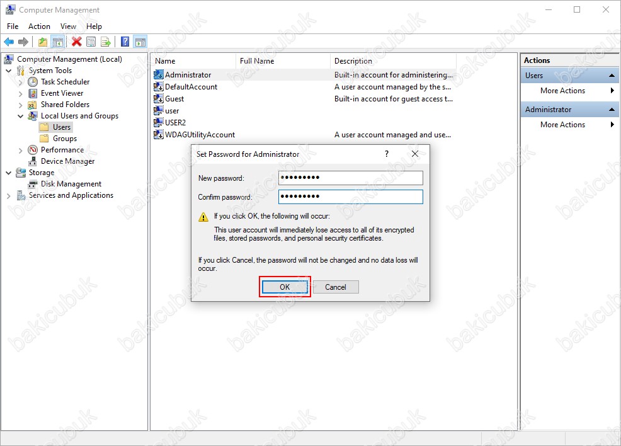
Task: Open the View menu
Action: point(68,26)
